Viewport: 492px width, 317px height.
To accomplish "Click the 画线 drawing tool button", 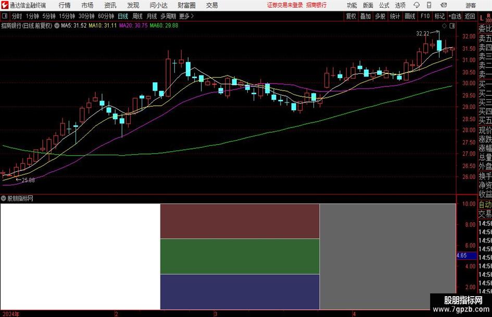I will click(x=410, y=16).
